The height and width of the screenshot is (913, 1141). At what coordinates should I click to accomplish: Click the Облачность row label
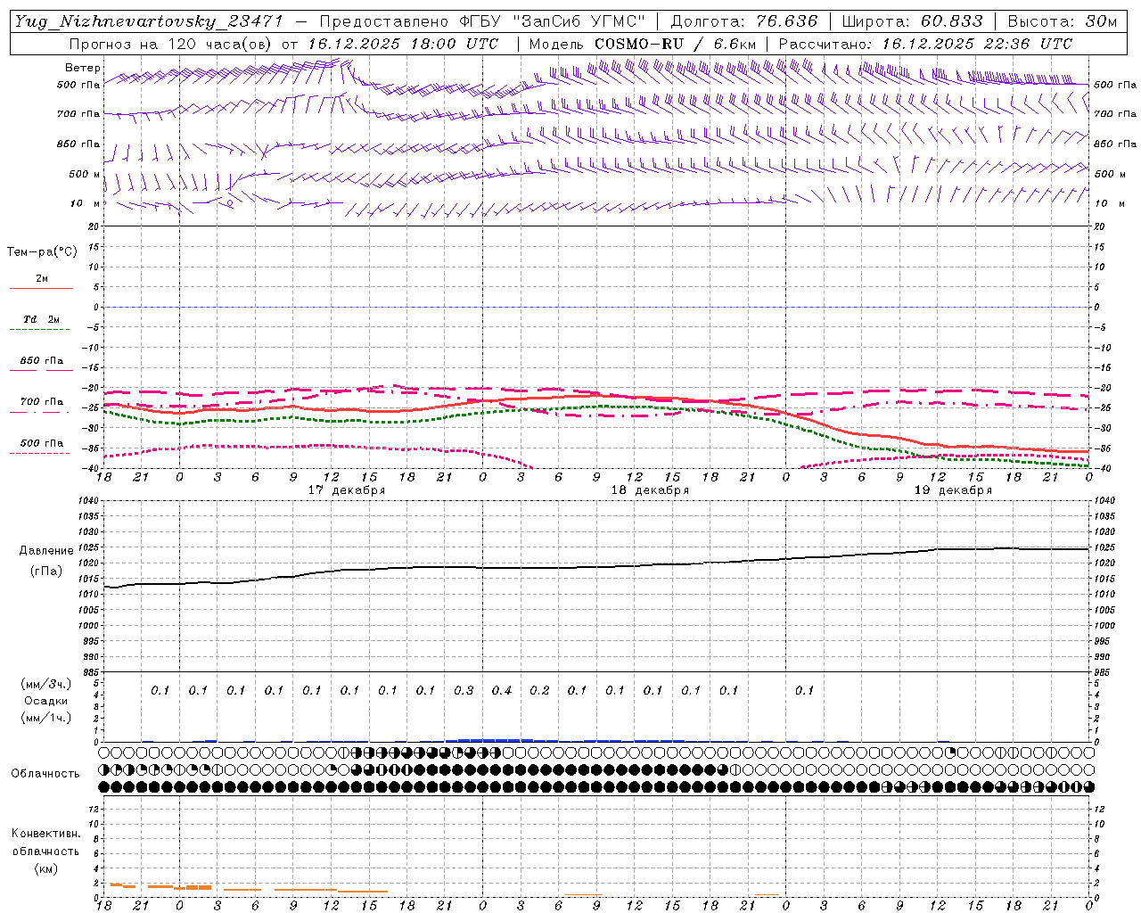(x=45, y=774)
